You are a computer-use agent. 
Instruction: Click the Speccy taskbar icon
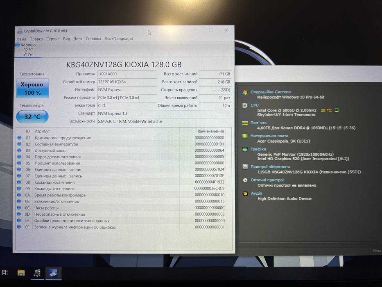coord(37,273)
